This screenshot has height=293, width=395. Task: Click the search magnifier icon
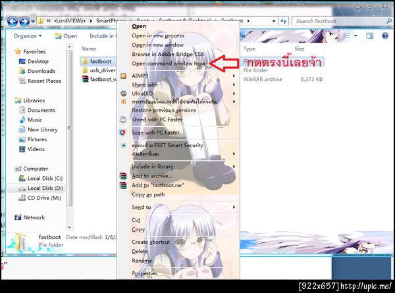click(389, 21)
